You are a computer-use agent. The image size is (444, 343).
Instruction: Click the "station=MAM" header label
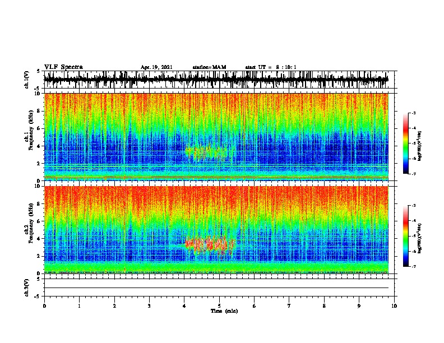click(209, 67)
